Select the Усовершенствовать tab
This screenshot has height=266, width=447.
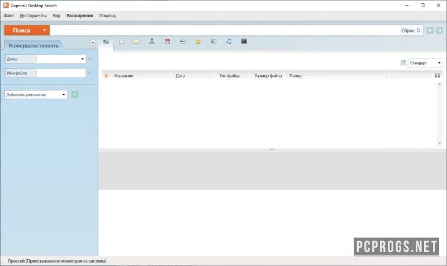34,46
